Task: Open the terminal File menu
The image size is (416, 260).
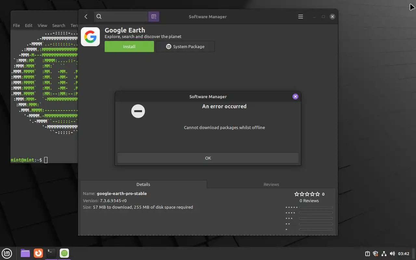Action: point(16,25)
